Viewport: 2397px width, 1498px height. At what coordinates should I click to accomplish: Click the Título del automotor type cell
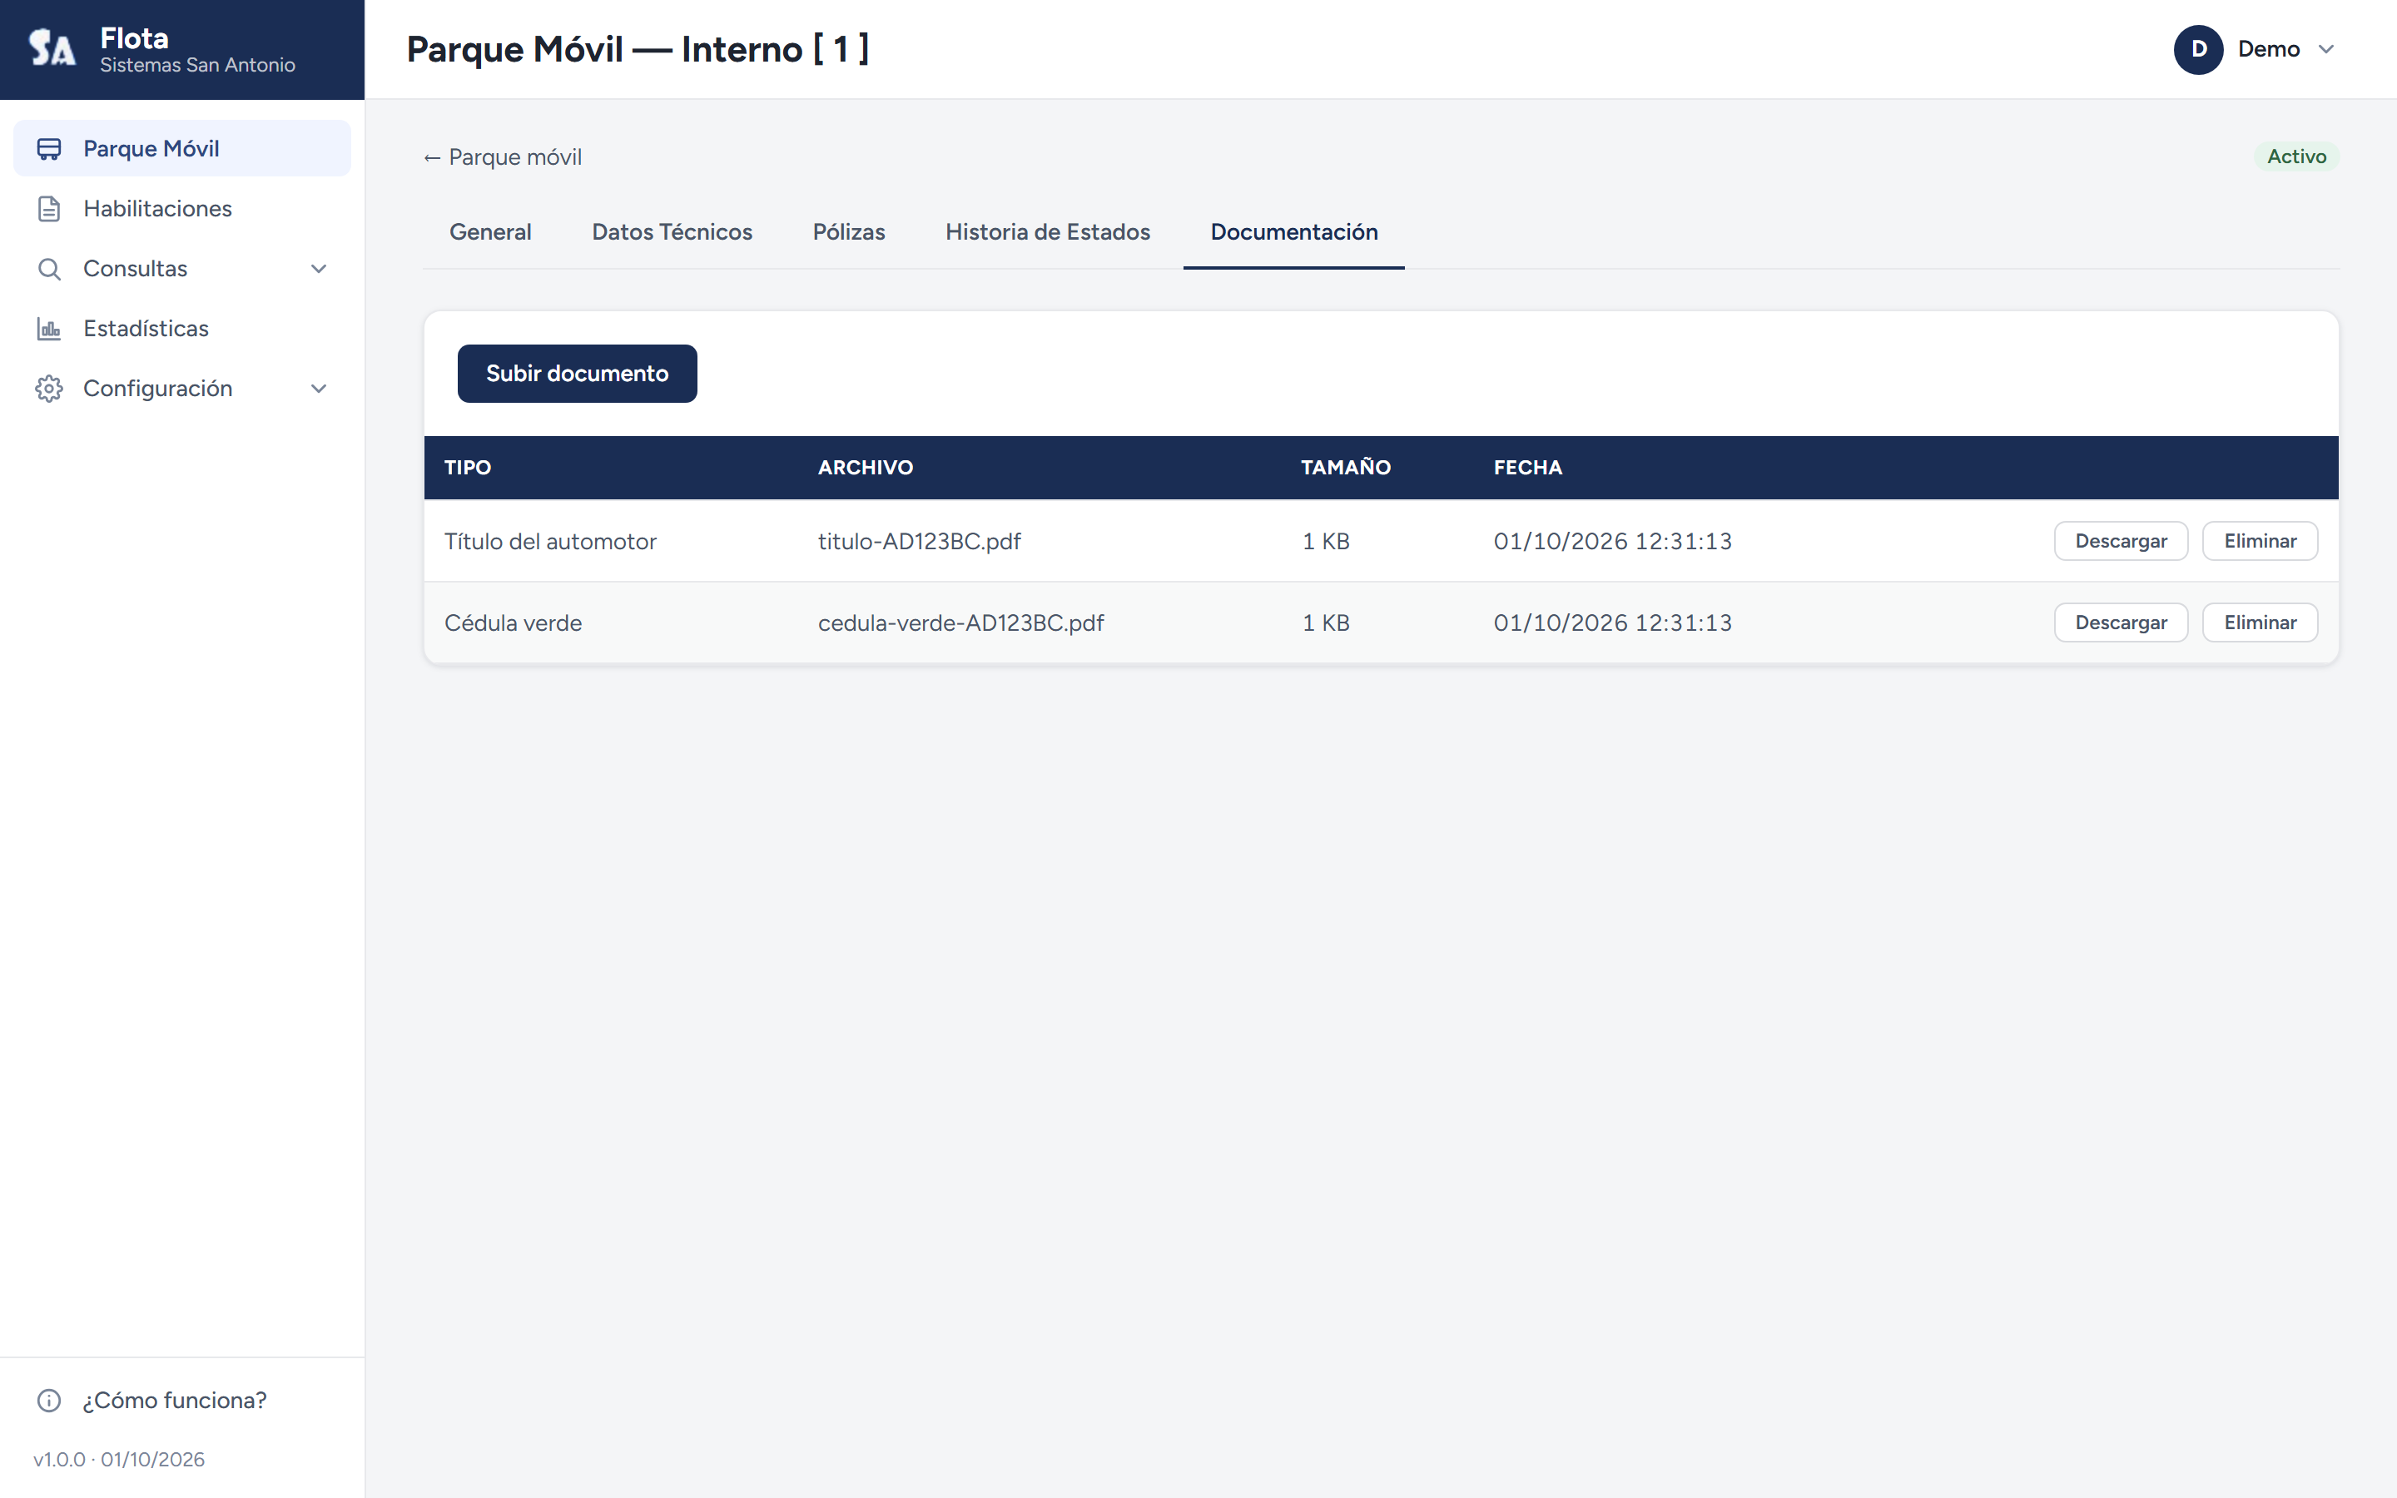[x=549, y=541]
